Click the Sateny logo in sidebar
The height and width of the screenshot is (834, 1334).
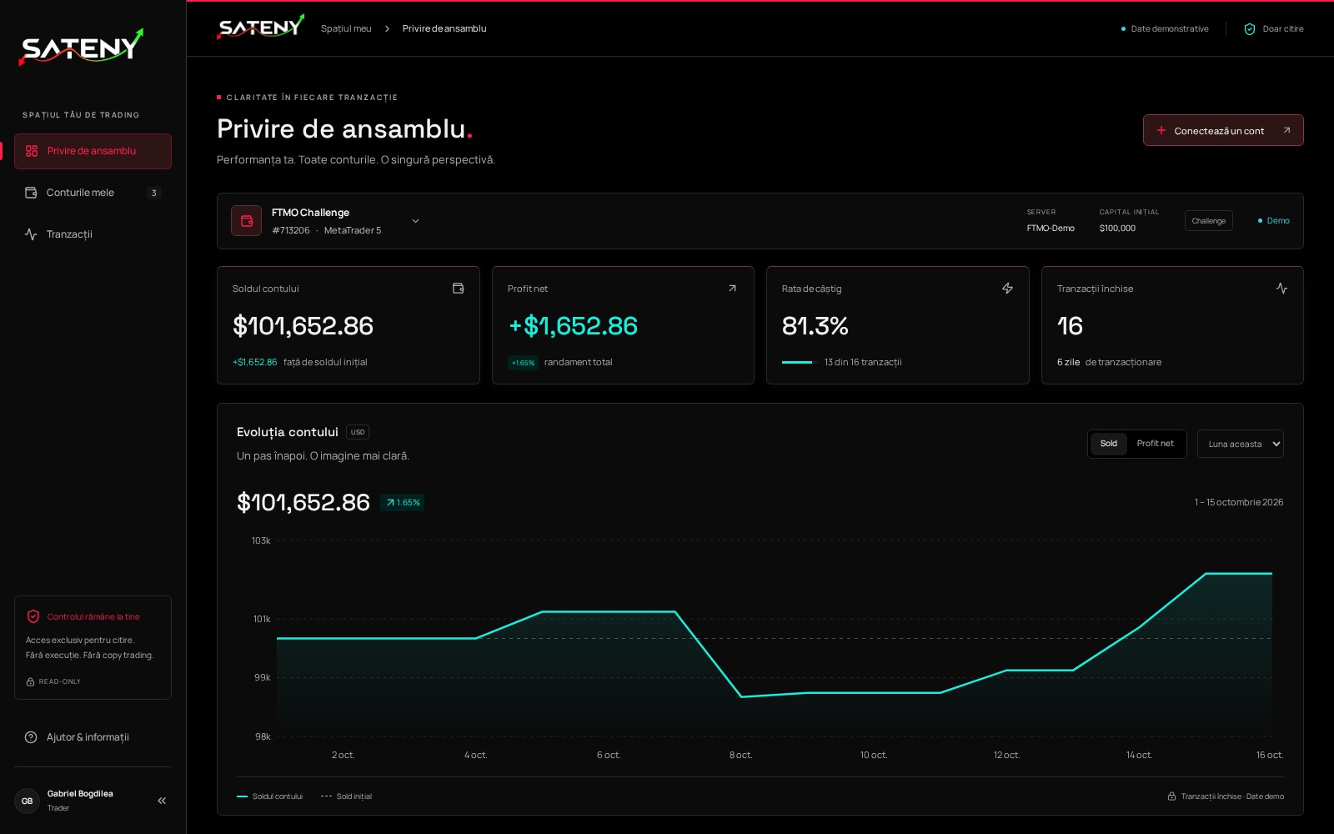click(81, 47)
